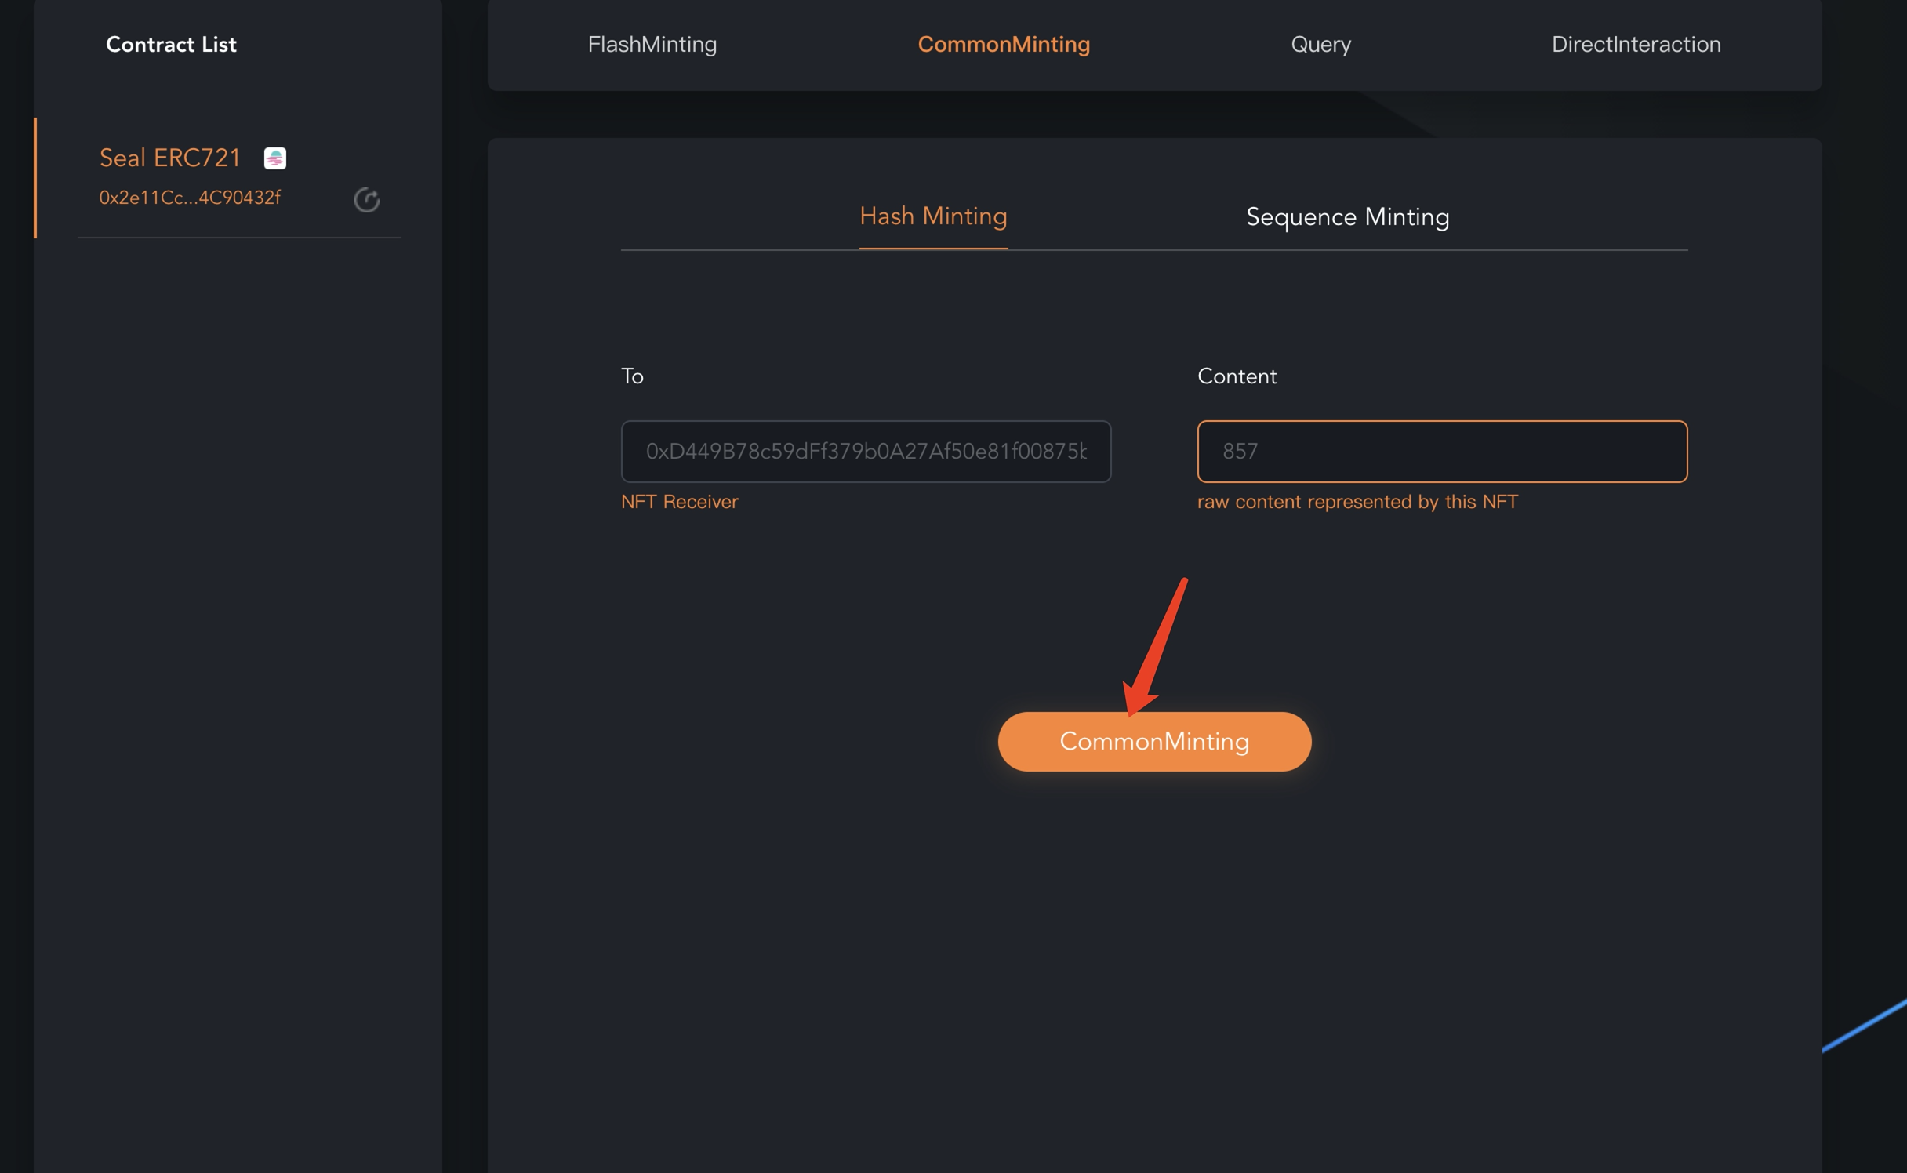Image resolution: width=1907 pixels, height=1173 pixels.
Task: Click the Content field label
Action: 1237,376
